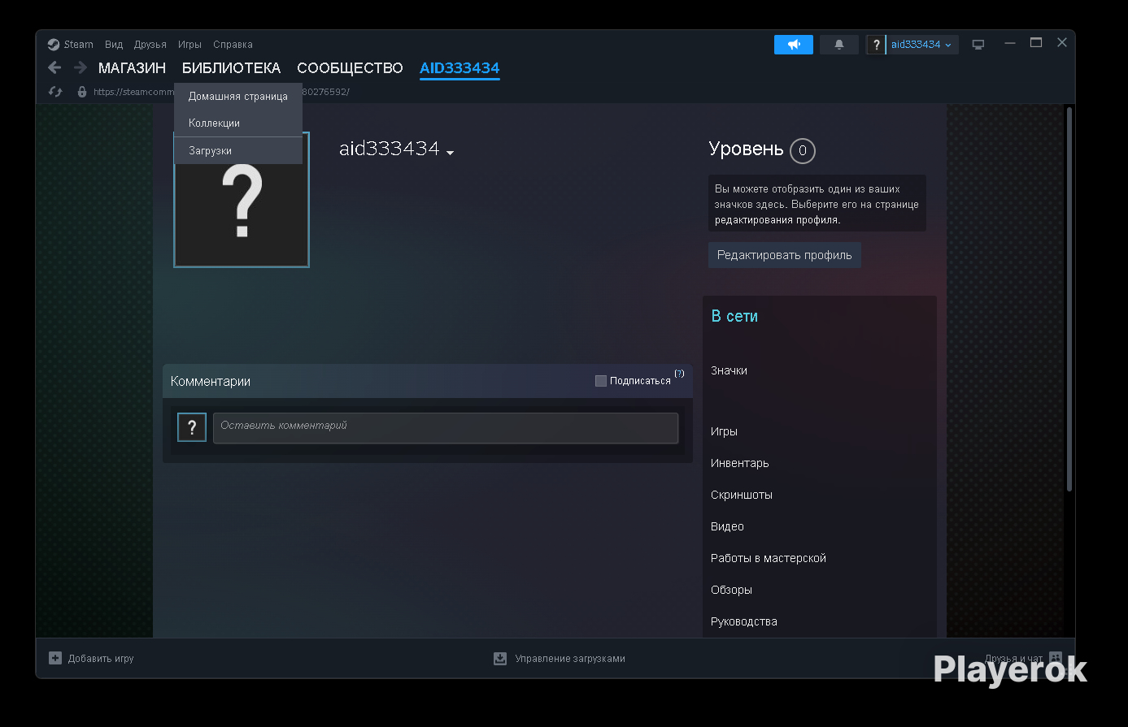The image size is (1128, 727).
Task: Open dropdown arrow next to profile name
Action: pos(450,153)
